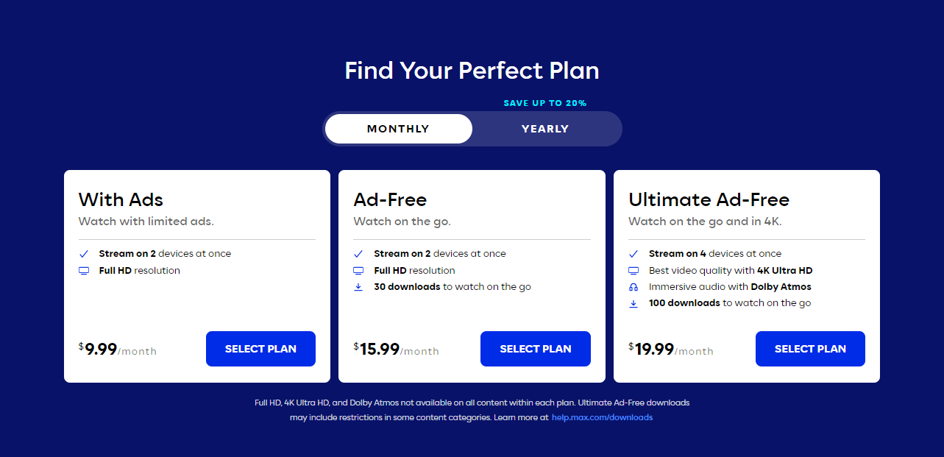Screen dimensions: 944x457
Task: Click the Find Your Perfect Plan heading
Action: [x=472, y=71]
